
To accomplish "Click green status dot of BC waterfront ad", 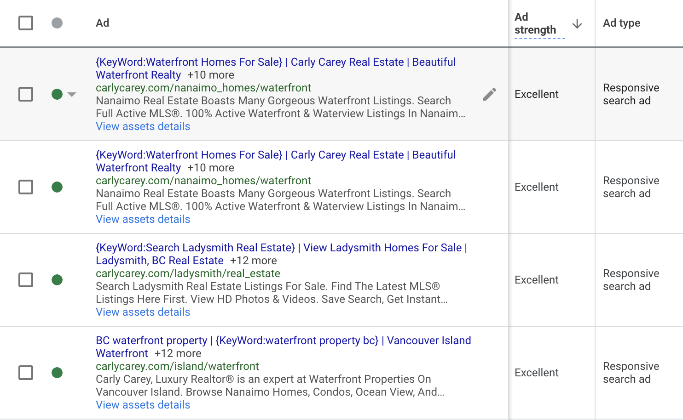I will coord(57,373).
